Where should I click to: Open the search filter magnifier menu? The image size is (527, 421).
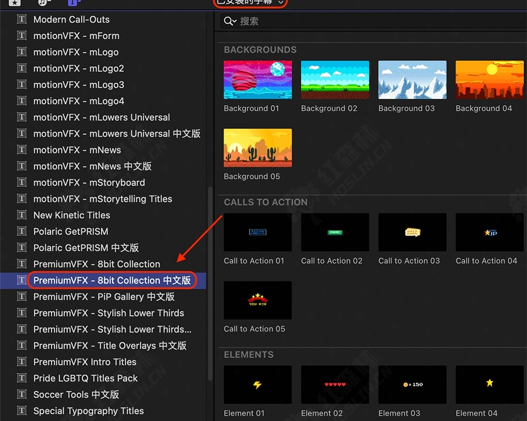(230, 21)
